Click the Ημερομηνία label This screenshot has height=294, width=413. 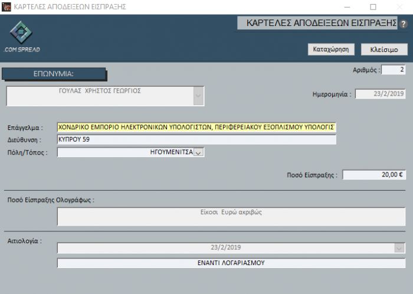[332, 94]
